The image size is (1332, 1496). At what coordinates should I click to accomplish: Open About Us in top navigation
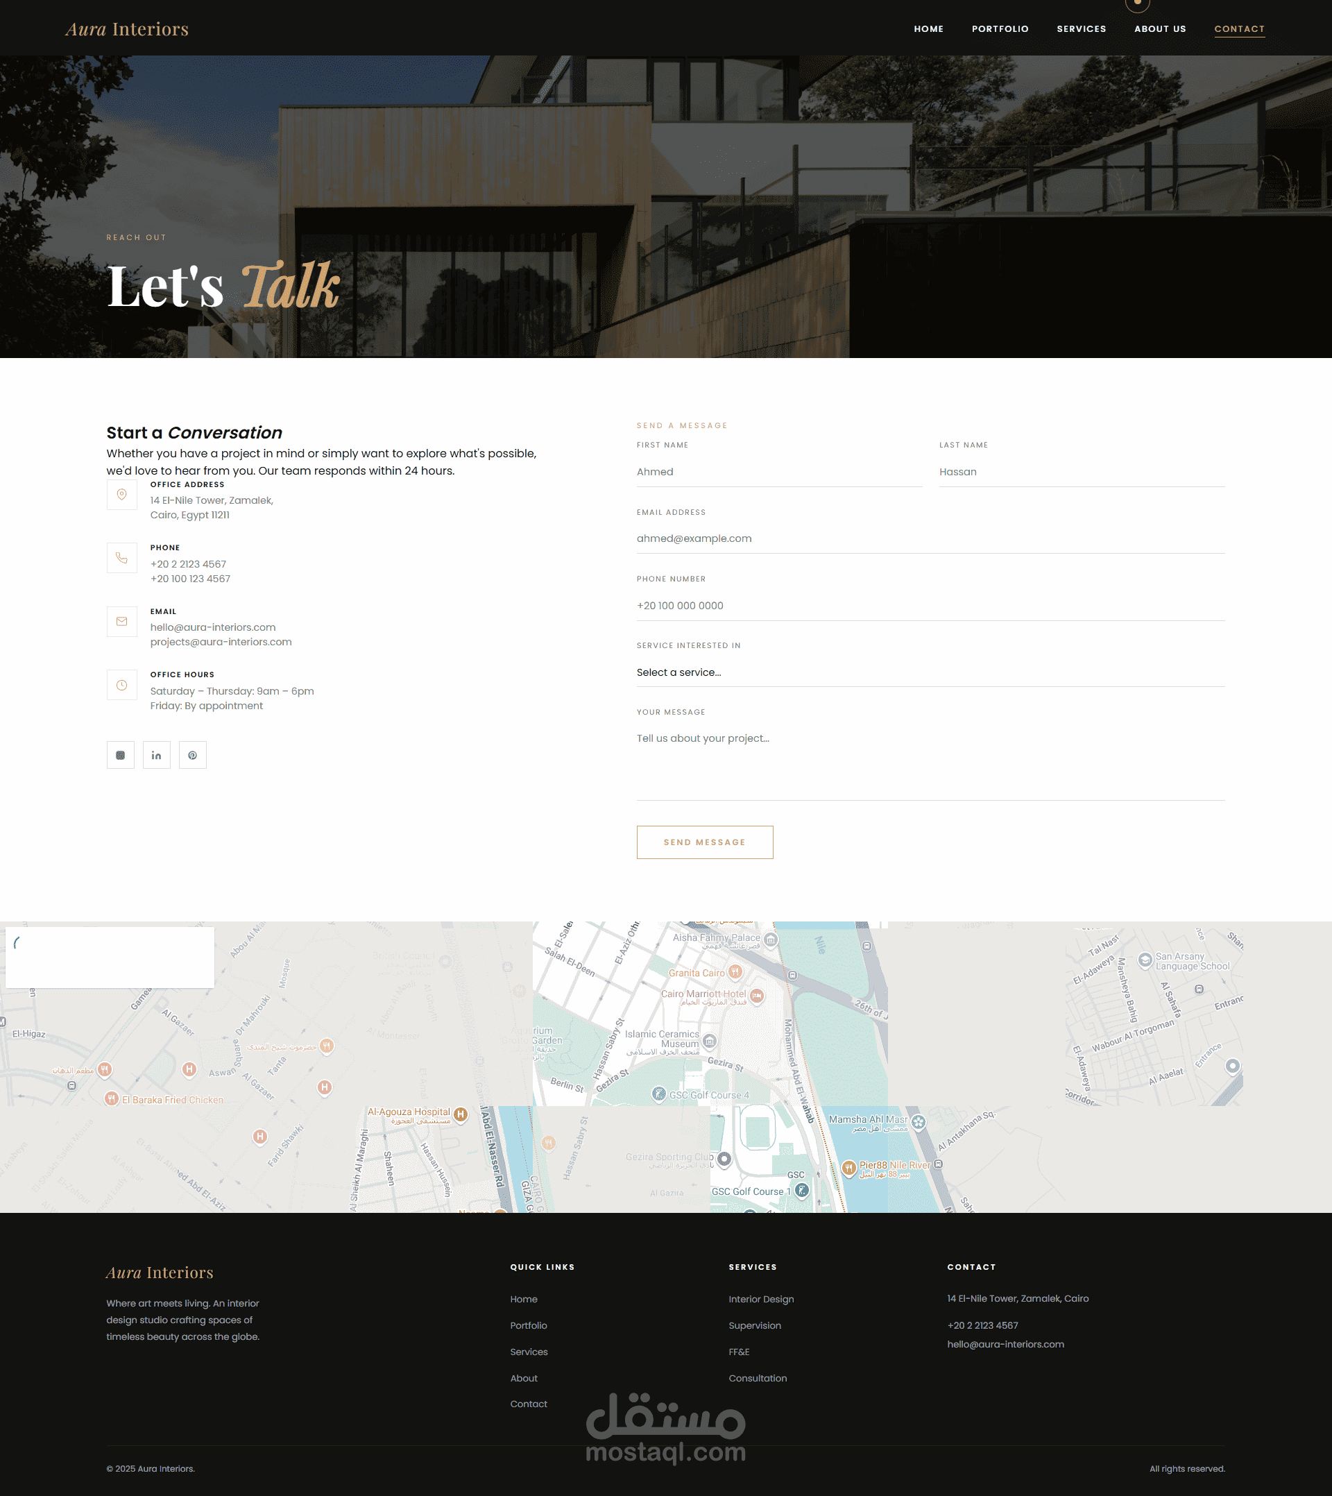1159,29
